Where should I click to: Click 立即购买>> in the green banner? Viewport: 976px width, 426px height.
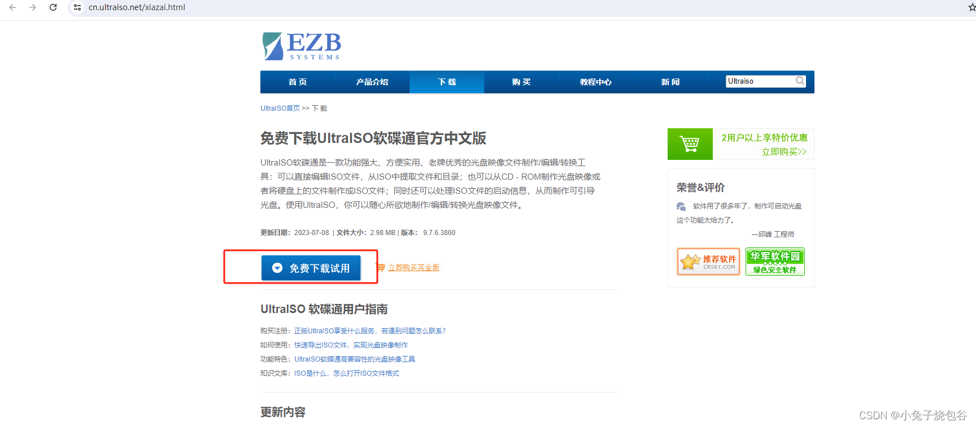coord(784,152)
